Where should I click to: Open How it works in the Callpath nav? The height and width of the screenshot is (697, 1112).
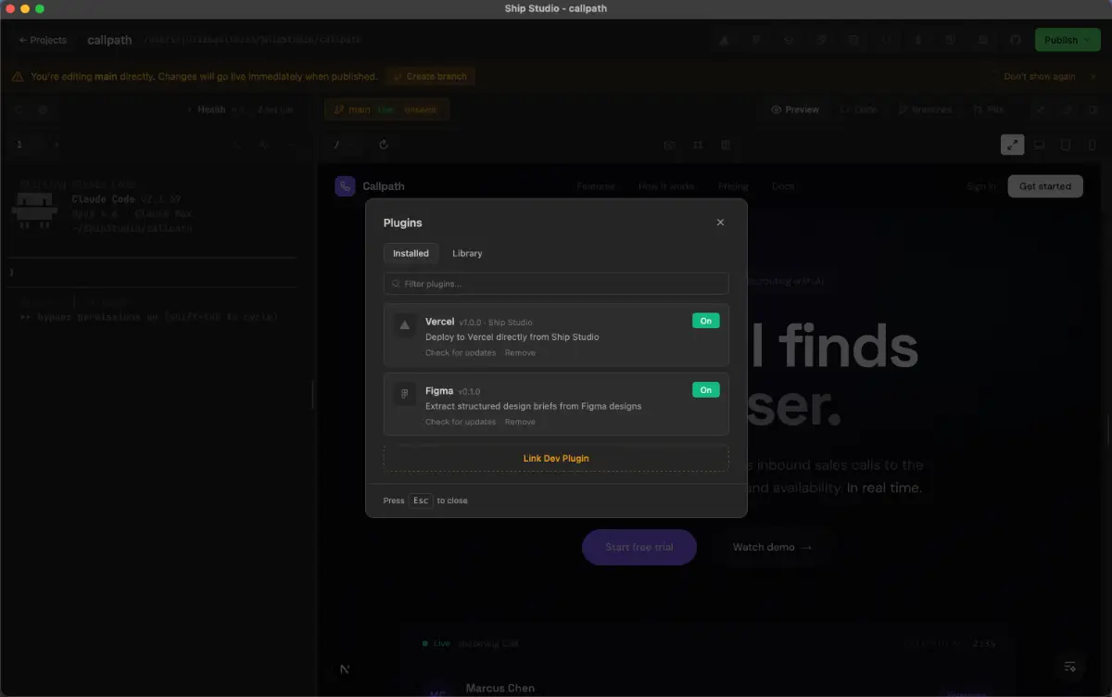tap(666, 186)
